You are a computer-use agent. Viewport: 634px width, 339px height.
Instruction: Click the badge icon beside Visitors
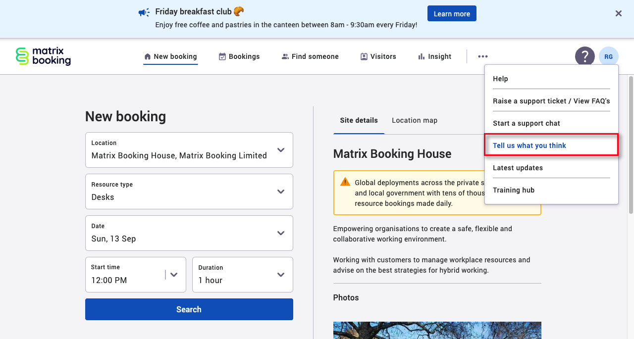(x=364, y=56)
